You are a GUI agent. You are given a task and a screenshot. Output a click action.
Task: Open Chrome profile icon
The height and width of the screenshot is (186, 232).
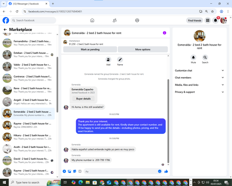(x=221, y=11)
